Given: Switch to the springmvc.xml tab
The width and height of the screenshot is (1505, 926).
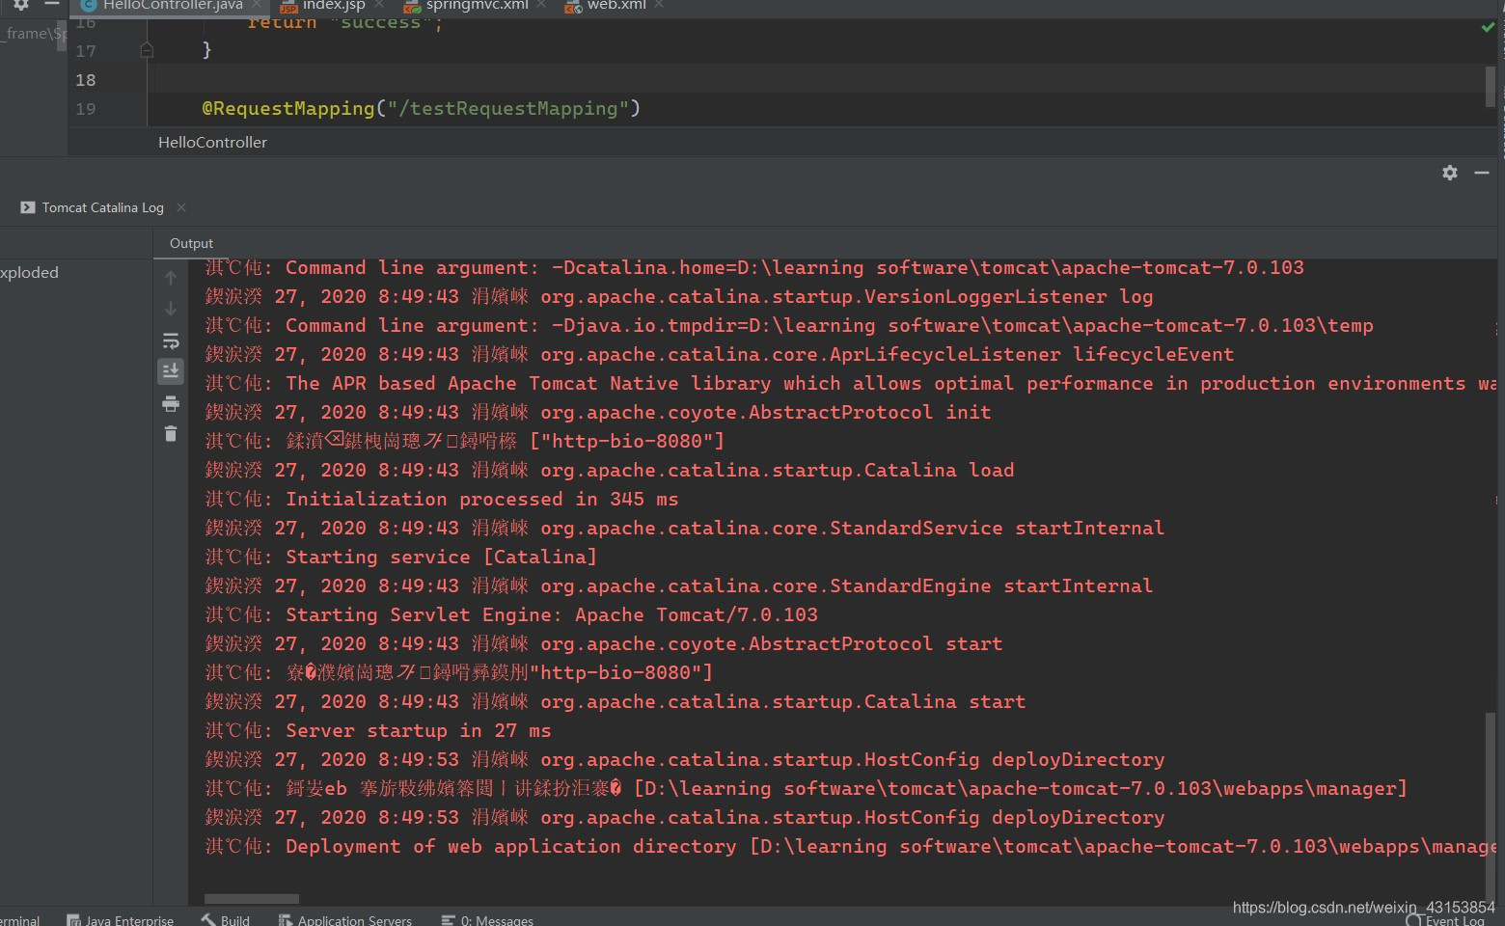Looking at the screenshot, I should pyautogui.click(x=477, y=5).
